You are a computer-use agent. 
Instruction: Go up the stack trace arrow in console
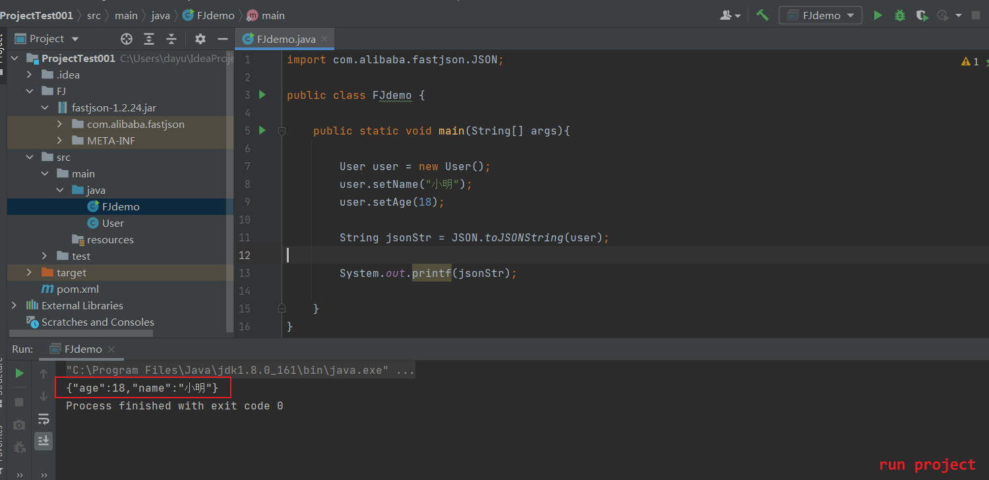click(x=44, y=374)
